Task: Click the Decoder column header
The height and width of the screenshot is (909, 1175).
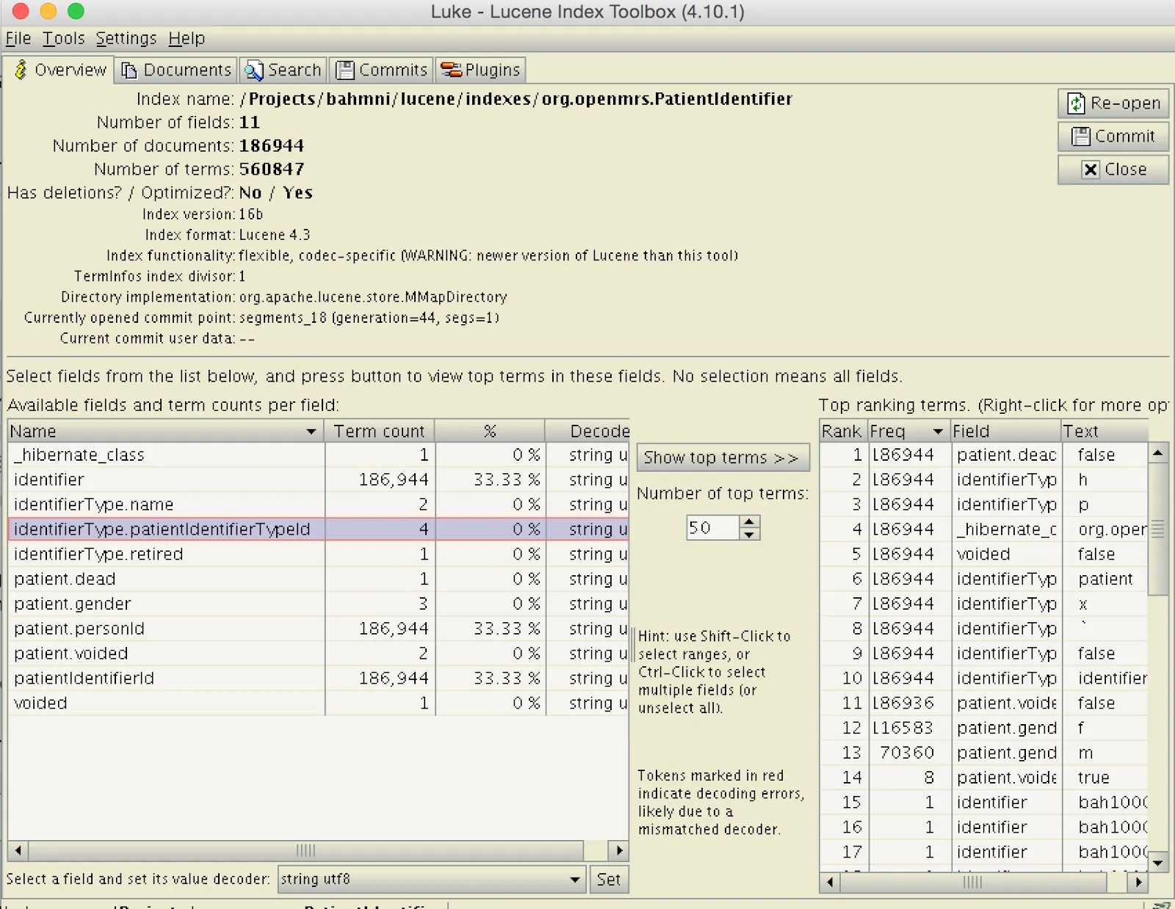Action: click(x=587, y=431)
